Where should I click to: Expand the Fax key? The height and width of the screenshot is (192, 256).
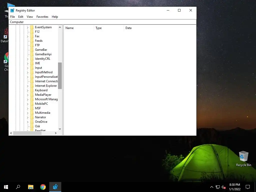[27, 36]
